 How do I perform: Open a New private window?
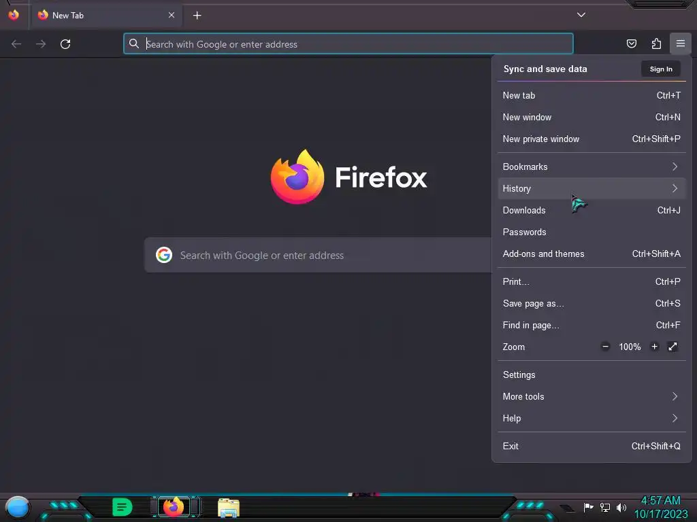[x=591, y=139]
